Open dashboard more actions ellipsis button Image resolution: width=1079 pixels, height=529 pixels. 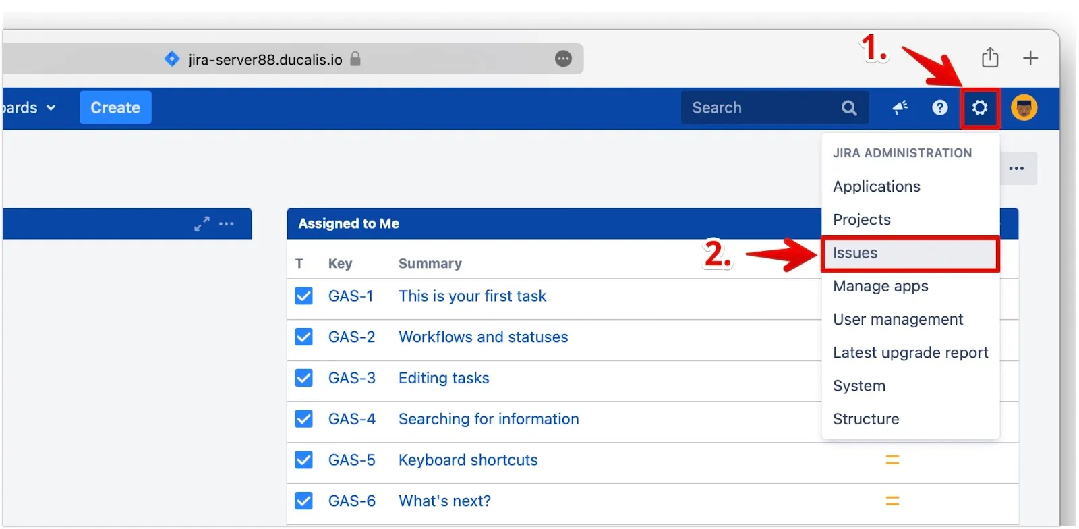pos(1016,168)
